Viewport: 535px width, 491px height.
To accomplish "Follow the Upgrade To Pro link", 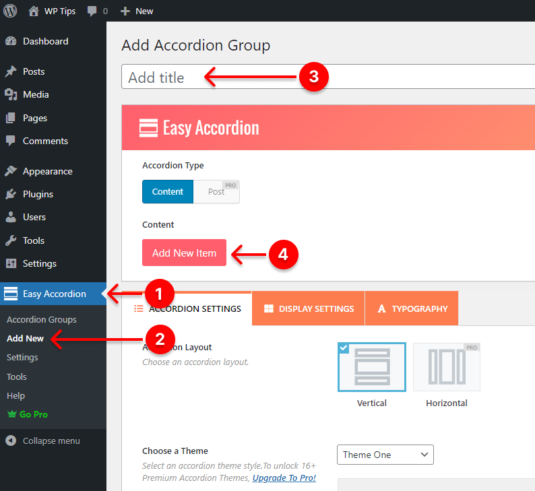I will [284, 478].
